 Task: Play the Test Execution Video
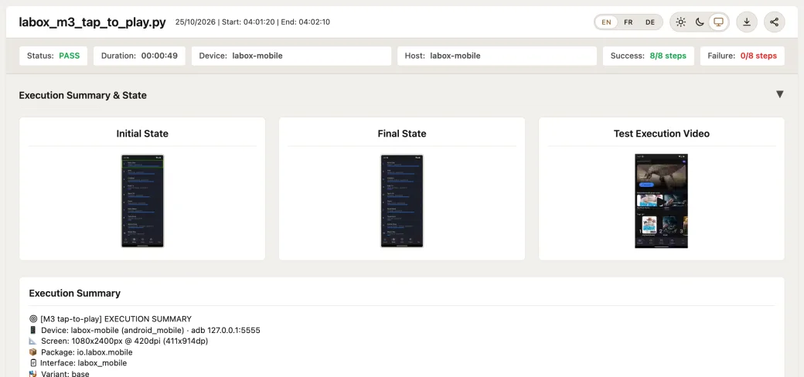point(662,201)
